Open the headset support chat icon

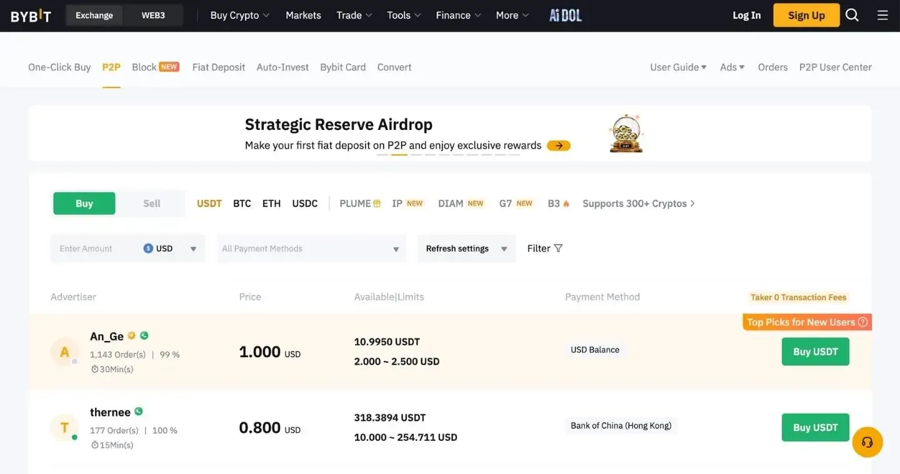[x=867, y=442]
